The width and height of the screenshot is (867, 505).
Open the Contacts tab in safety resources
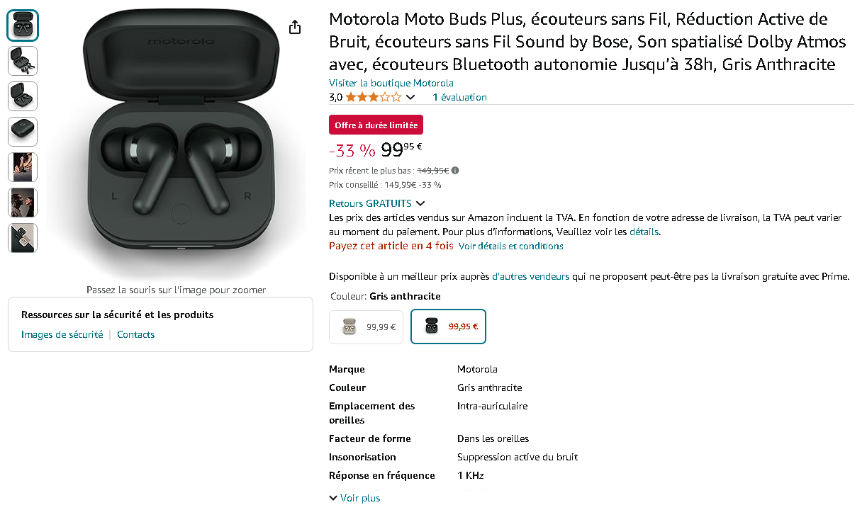135,334
